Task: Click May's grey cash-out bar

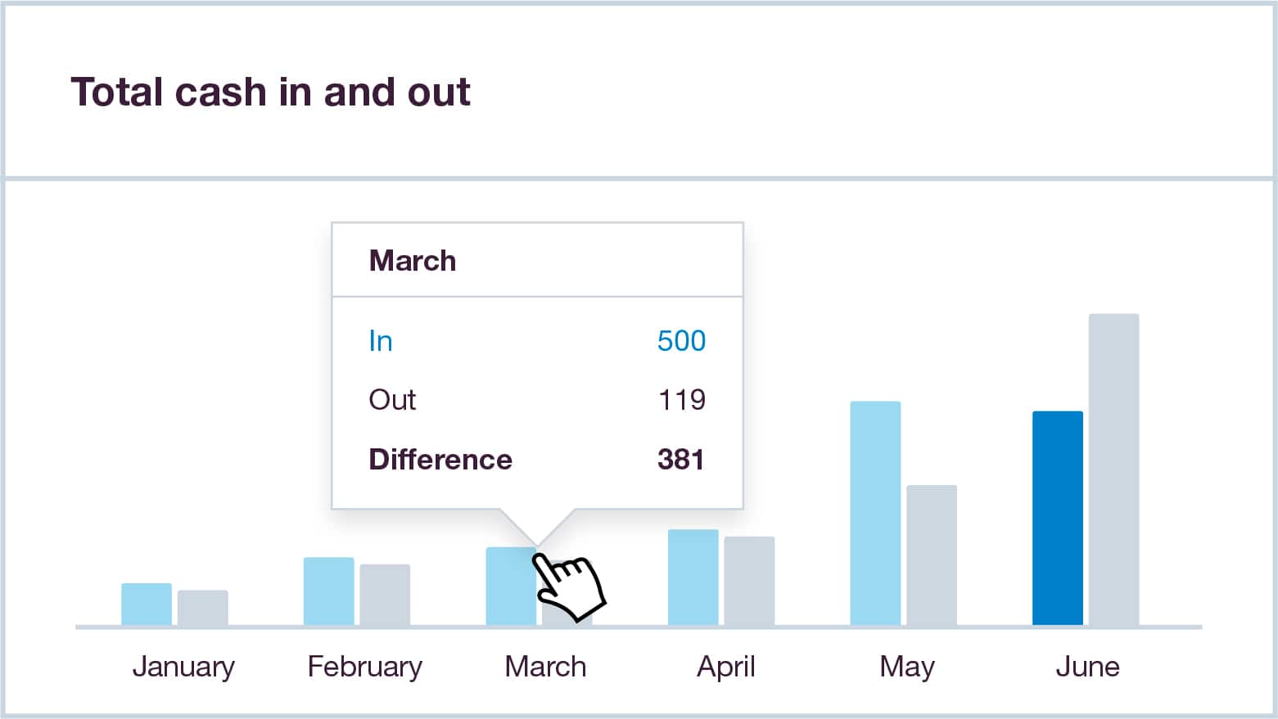Action: point(932,555)
